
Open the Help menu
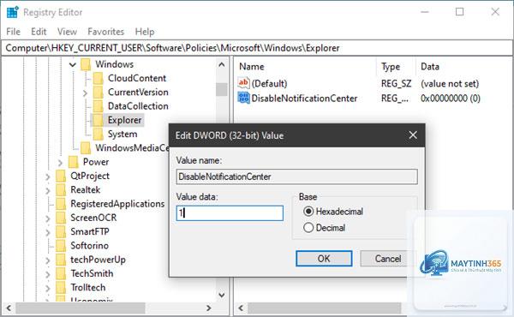coord(145,32)
